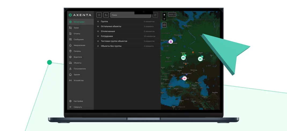
Task: Open Settings gear in sidebar
Action: (76, 101)
